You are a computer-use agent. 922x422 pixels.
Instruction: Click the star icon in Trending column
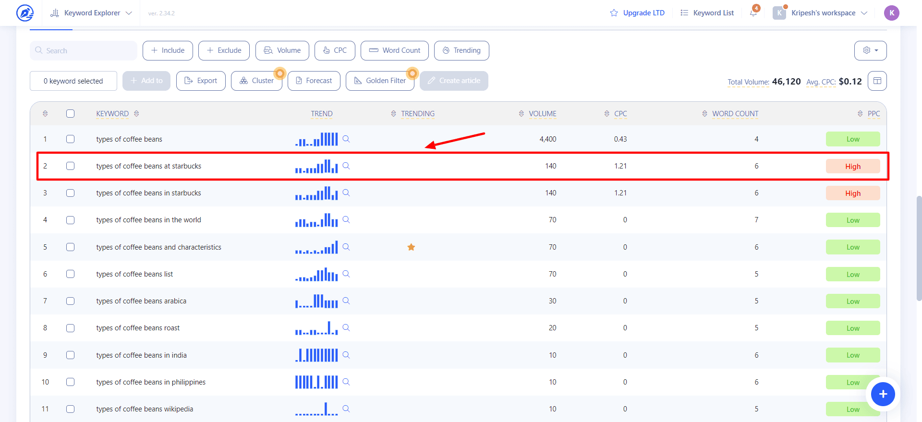coord(411,247)
